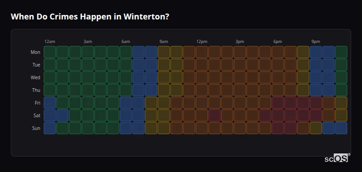The image size is (362, 172).
Task: Click the 'Sat' row label
Action: (x=37, y=115)
